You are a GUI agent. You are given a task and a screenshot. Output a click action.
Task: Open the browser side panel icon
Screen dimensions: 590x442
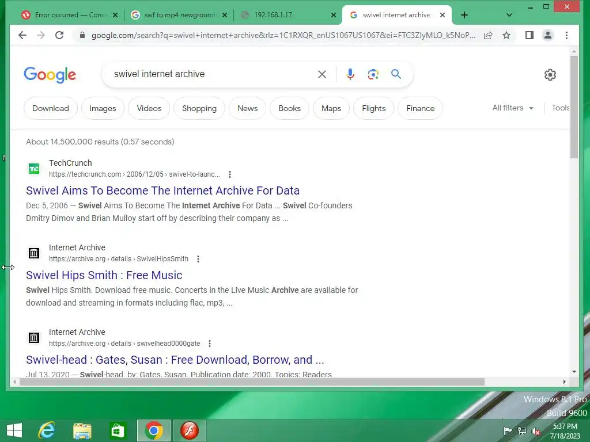tap(530, 35)
